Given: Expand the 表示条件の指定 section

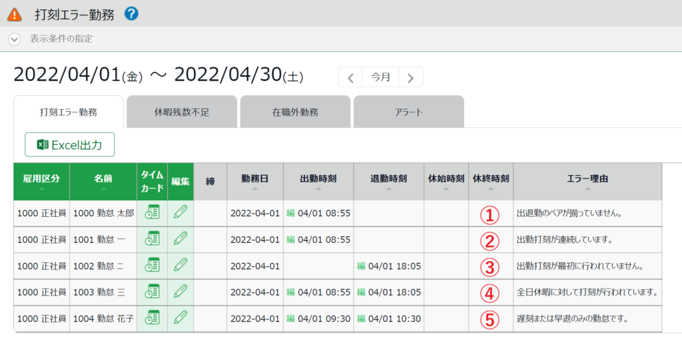Looking at the screenshot, I should pos(15,39).
